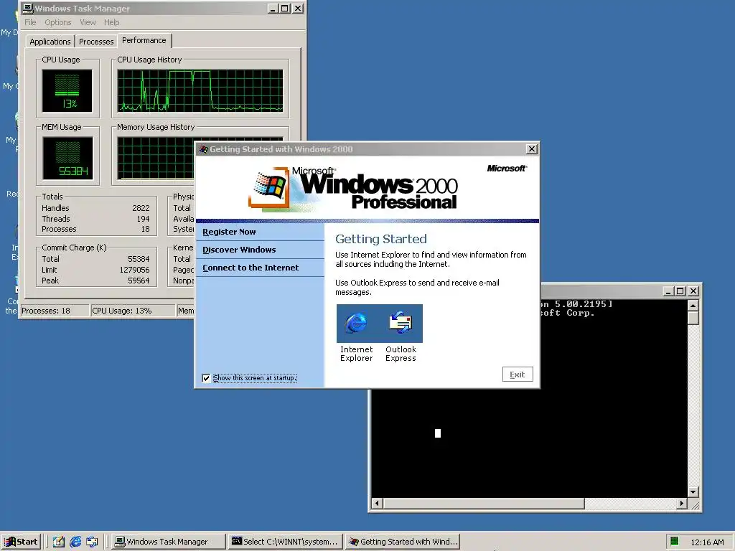Switch to the Applications tab
Image resolution: width=735 pixels, height=551 pixels.
50,42
